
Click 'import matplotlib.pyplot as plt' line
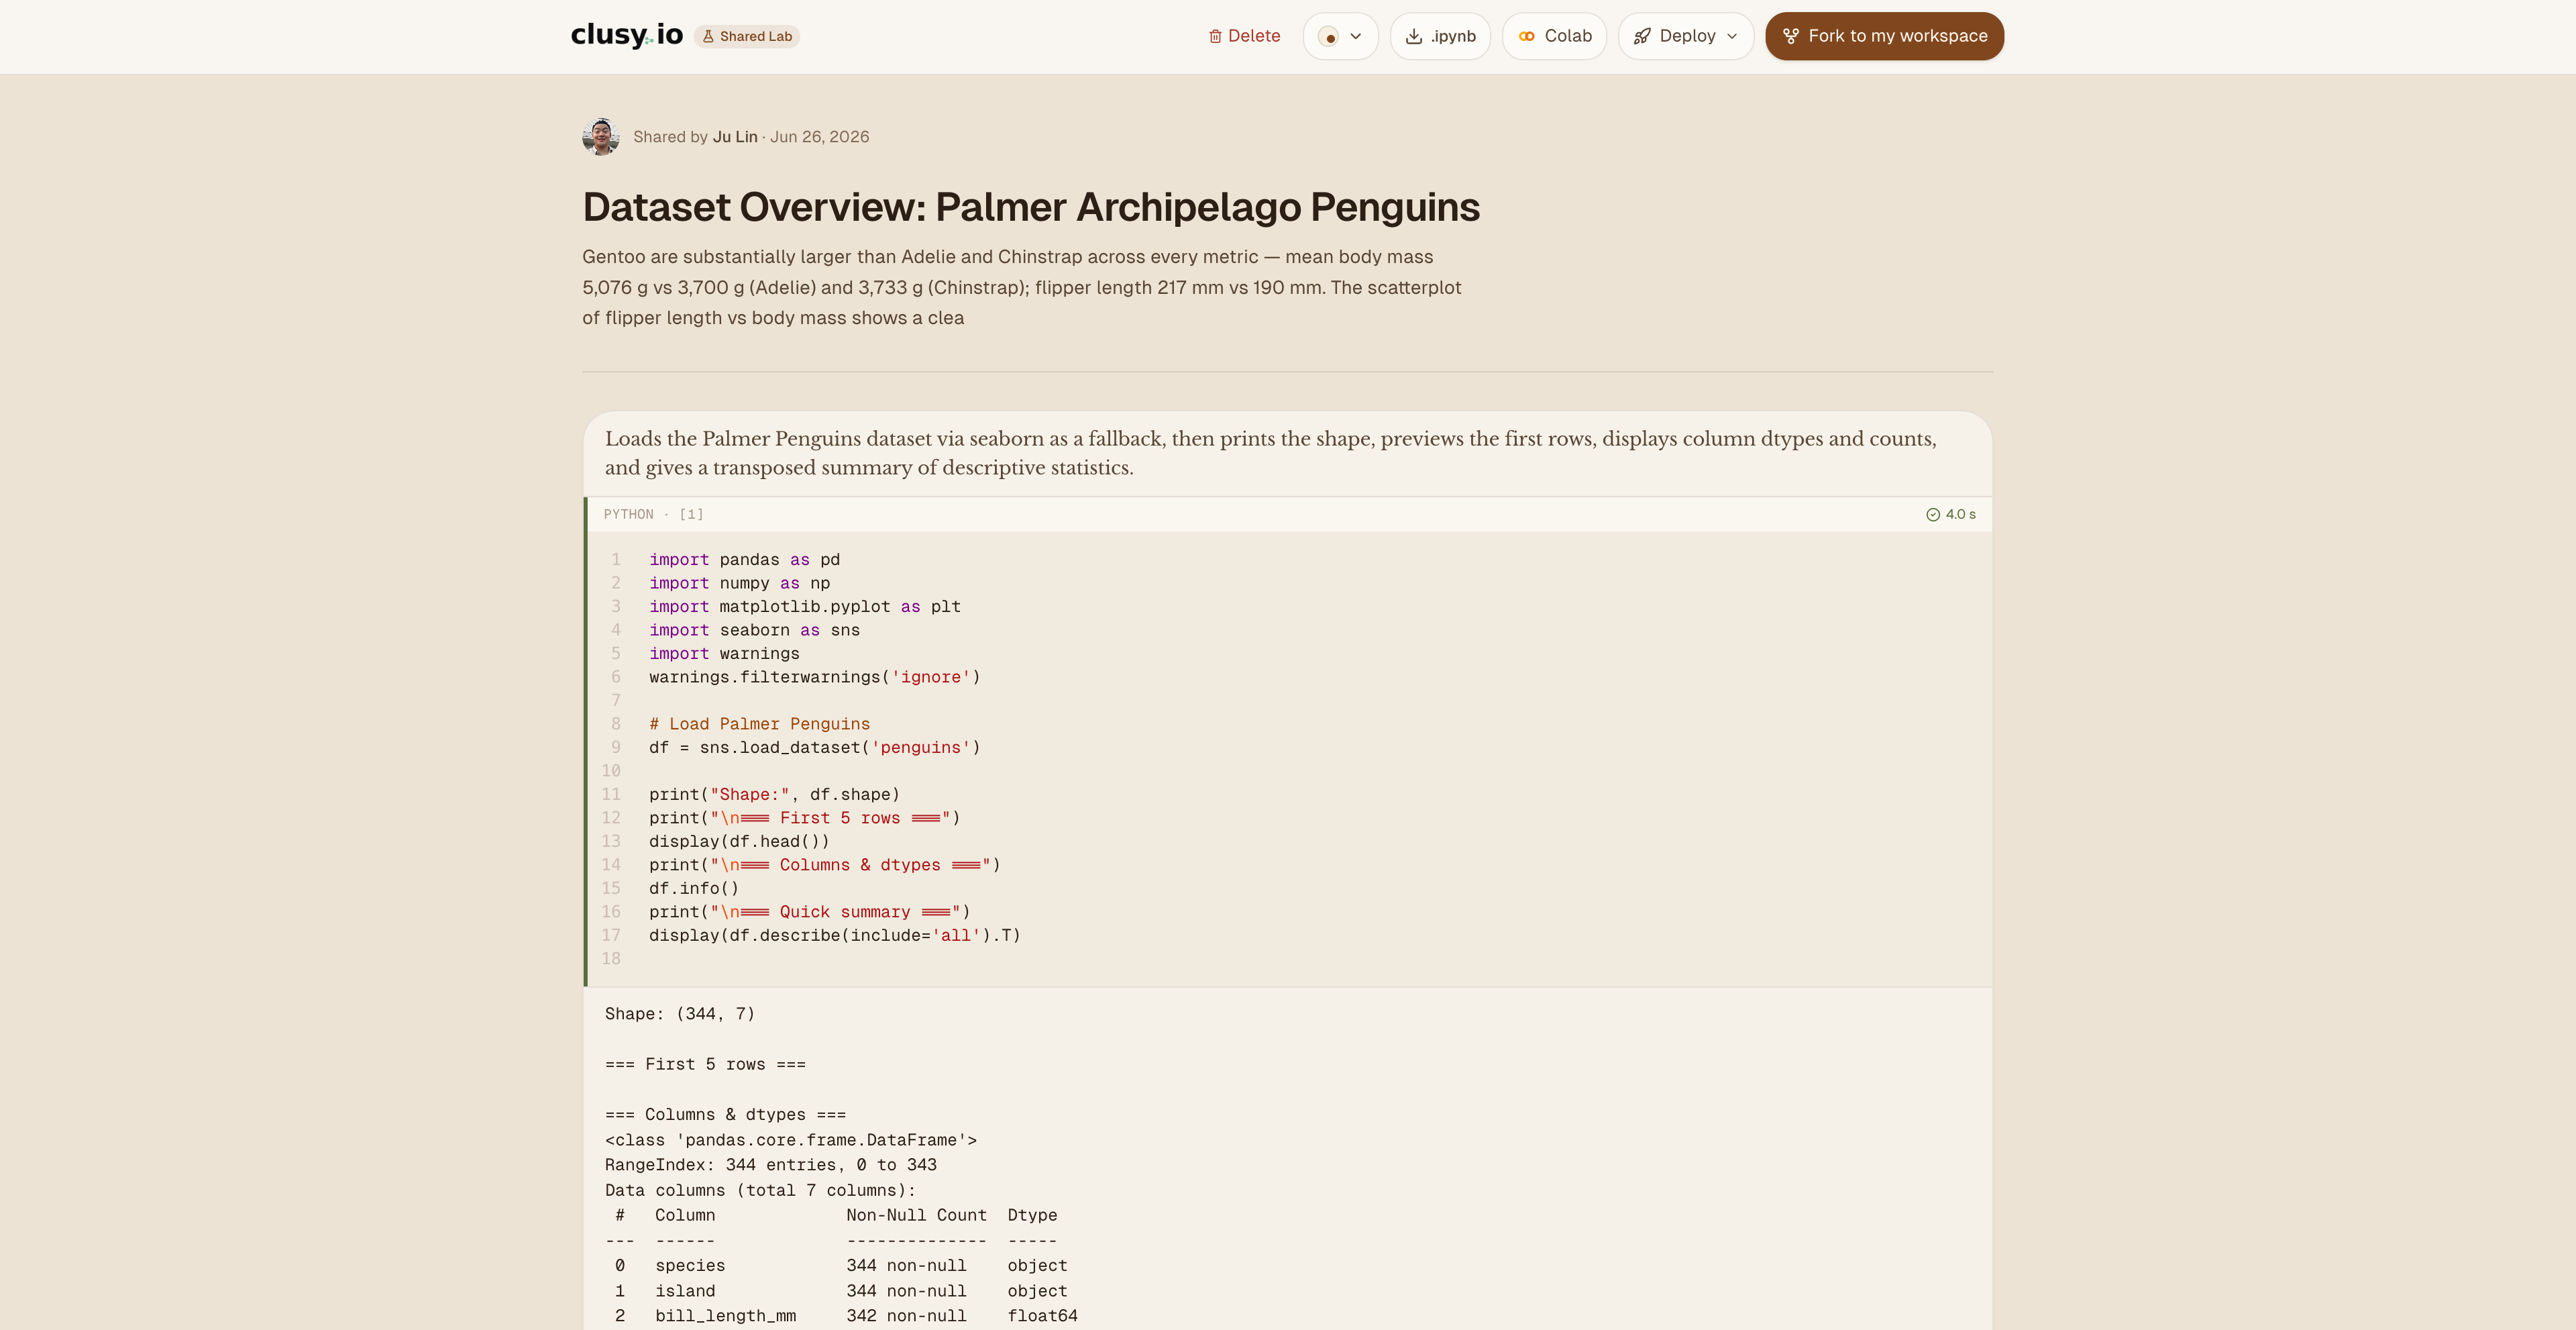[805, 607]
